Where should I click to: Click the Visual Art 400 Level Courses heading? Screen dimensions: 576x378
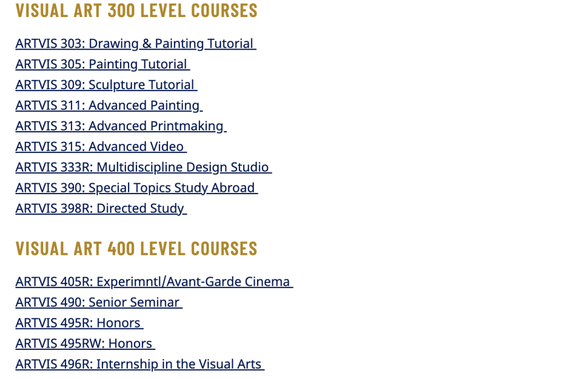(137, 248)
